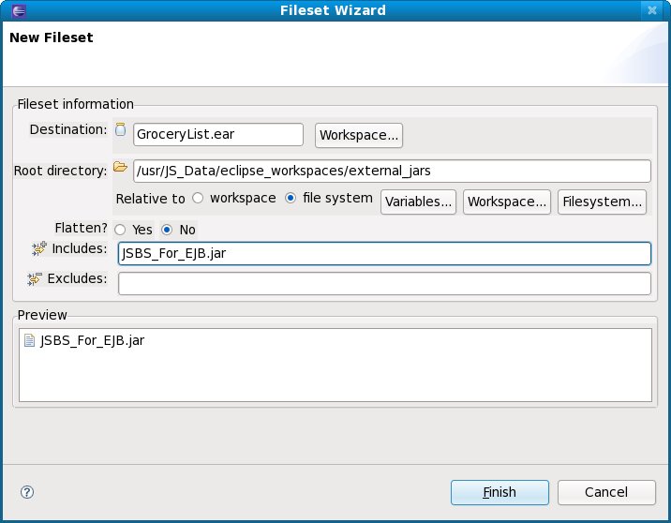The height and width of the screenshot is (523, 671).
Task: Select the 'workspace' Relative to option
Action: (198, 199)
